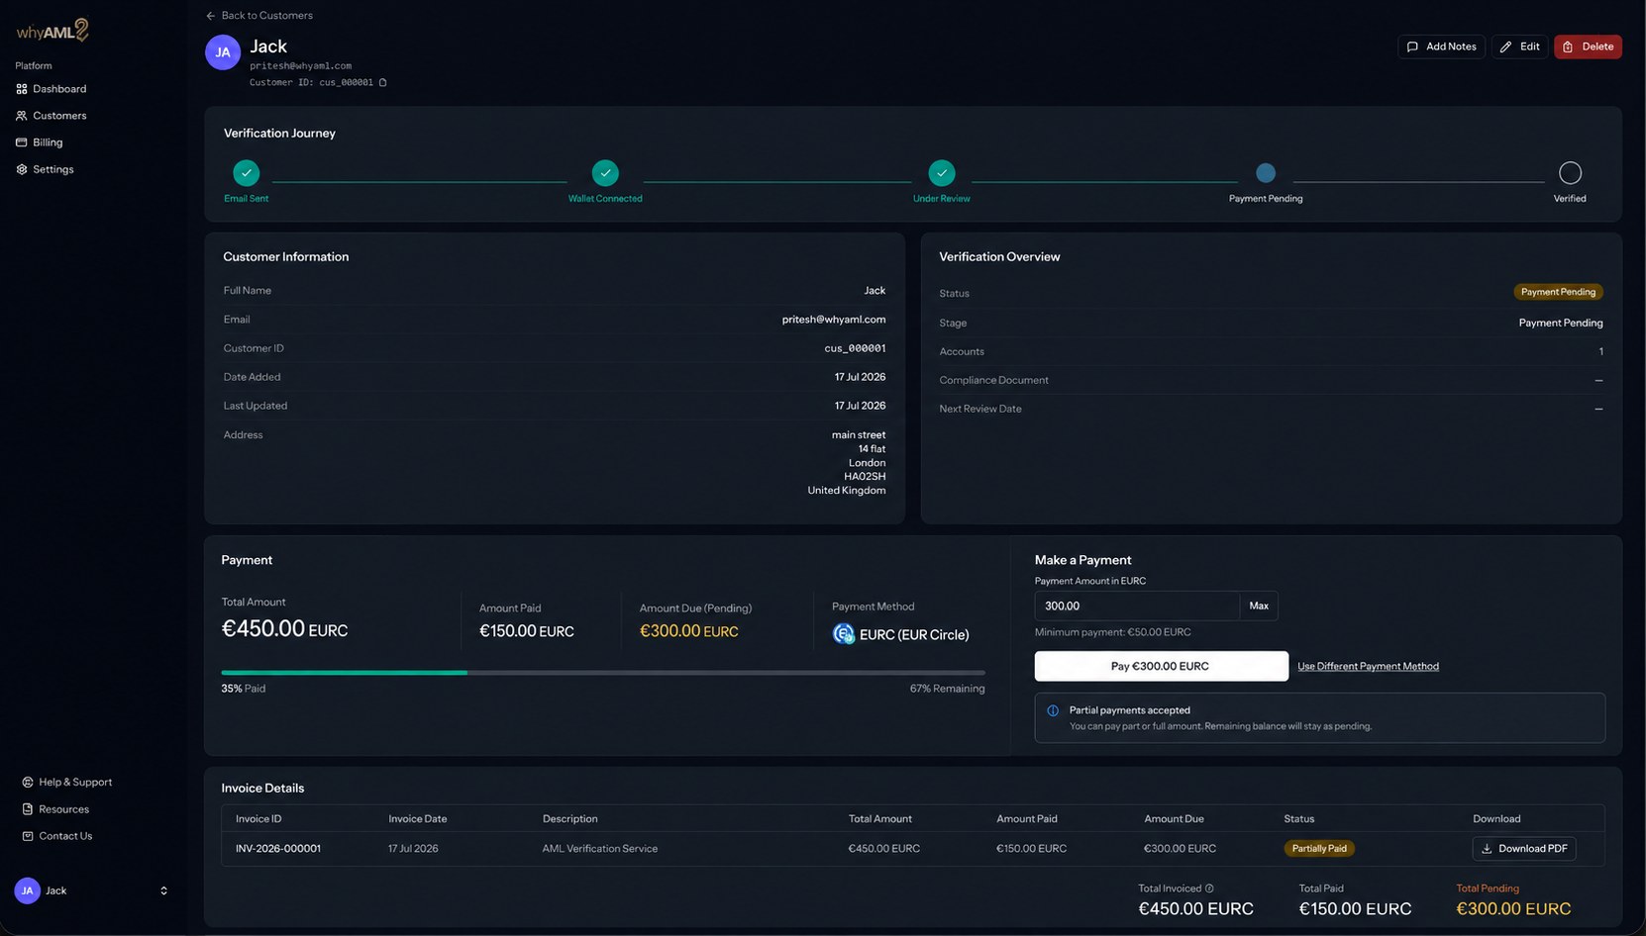
Task: Click the 67% Remaining label
Action: click(947, 689)
